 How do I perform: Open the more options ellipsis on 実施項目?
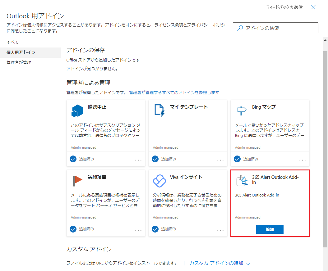click(138, 230)
